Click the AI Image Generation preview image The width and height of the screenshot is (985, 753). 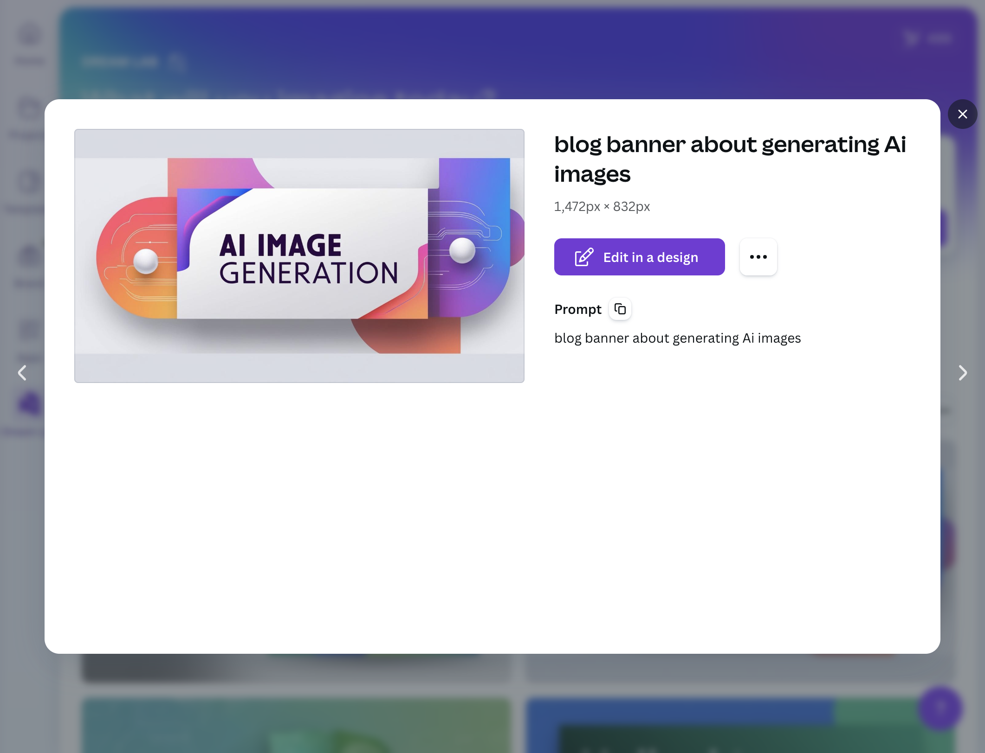pyautogui.click(x=299, y=256)
